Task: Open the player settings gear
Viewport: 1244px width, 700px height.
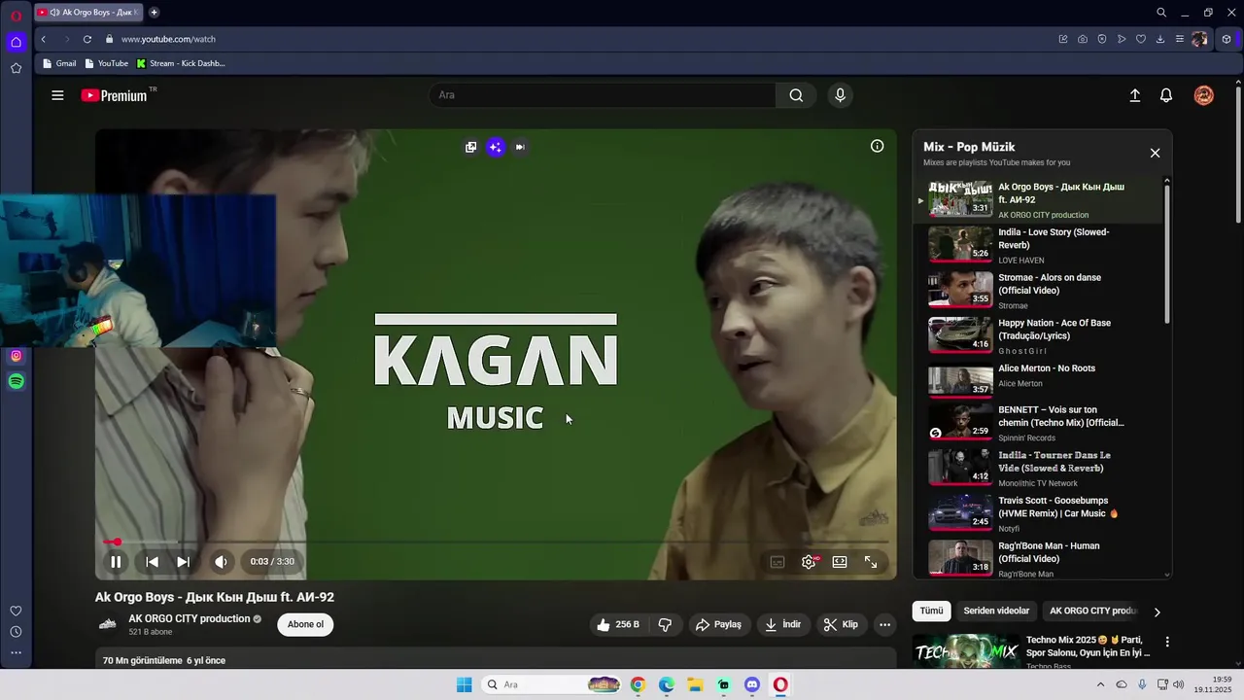Action: point(809,561)
